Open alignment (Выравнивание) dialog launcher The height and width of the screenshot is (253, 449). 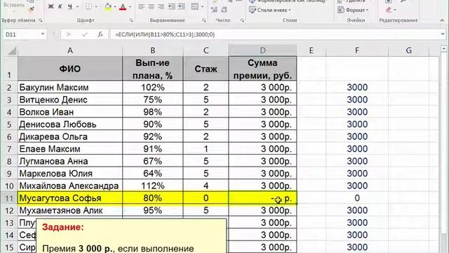pyautogui.click(x=204, y=20)
